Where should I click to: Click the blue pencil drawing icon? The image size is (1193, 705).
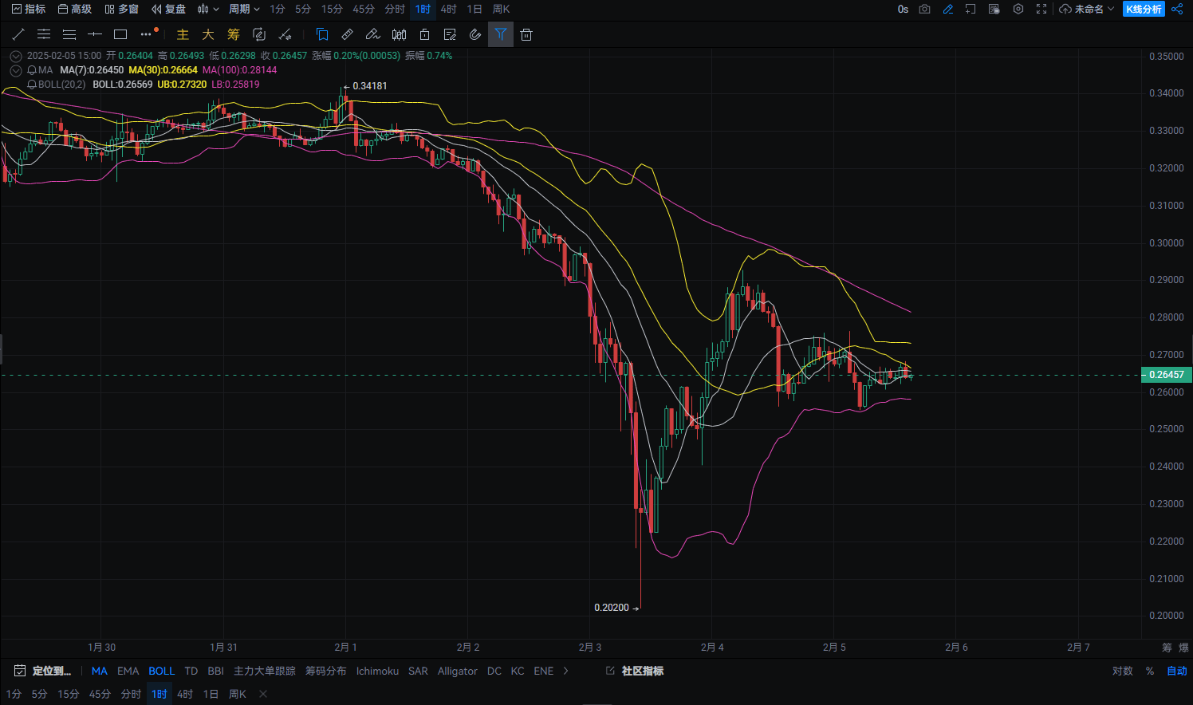point(948,9)
